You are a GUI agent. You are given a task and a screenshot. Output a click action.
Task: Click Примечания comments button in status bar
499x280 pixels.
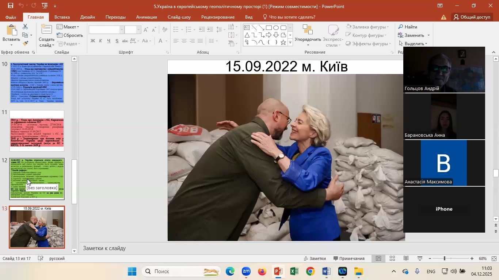348,258
